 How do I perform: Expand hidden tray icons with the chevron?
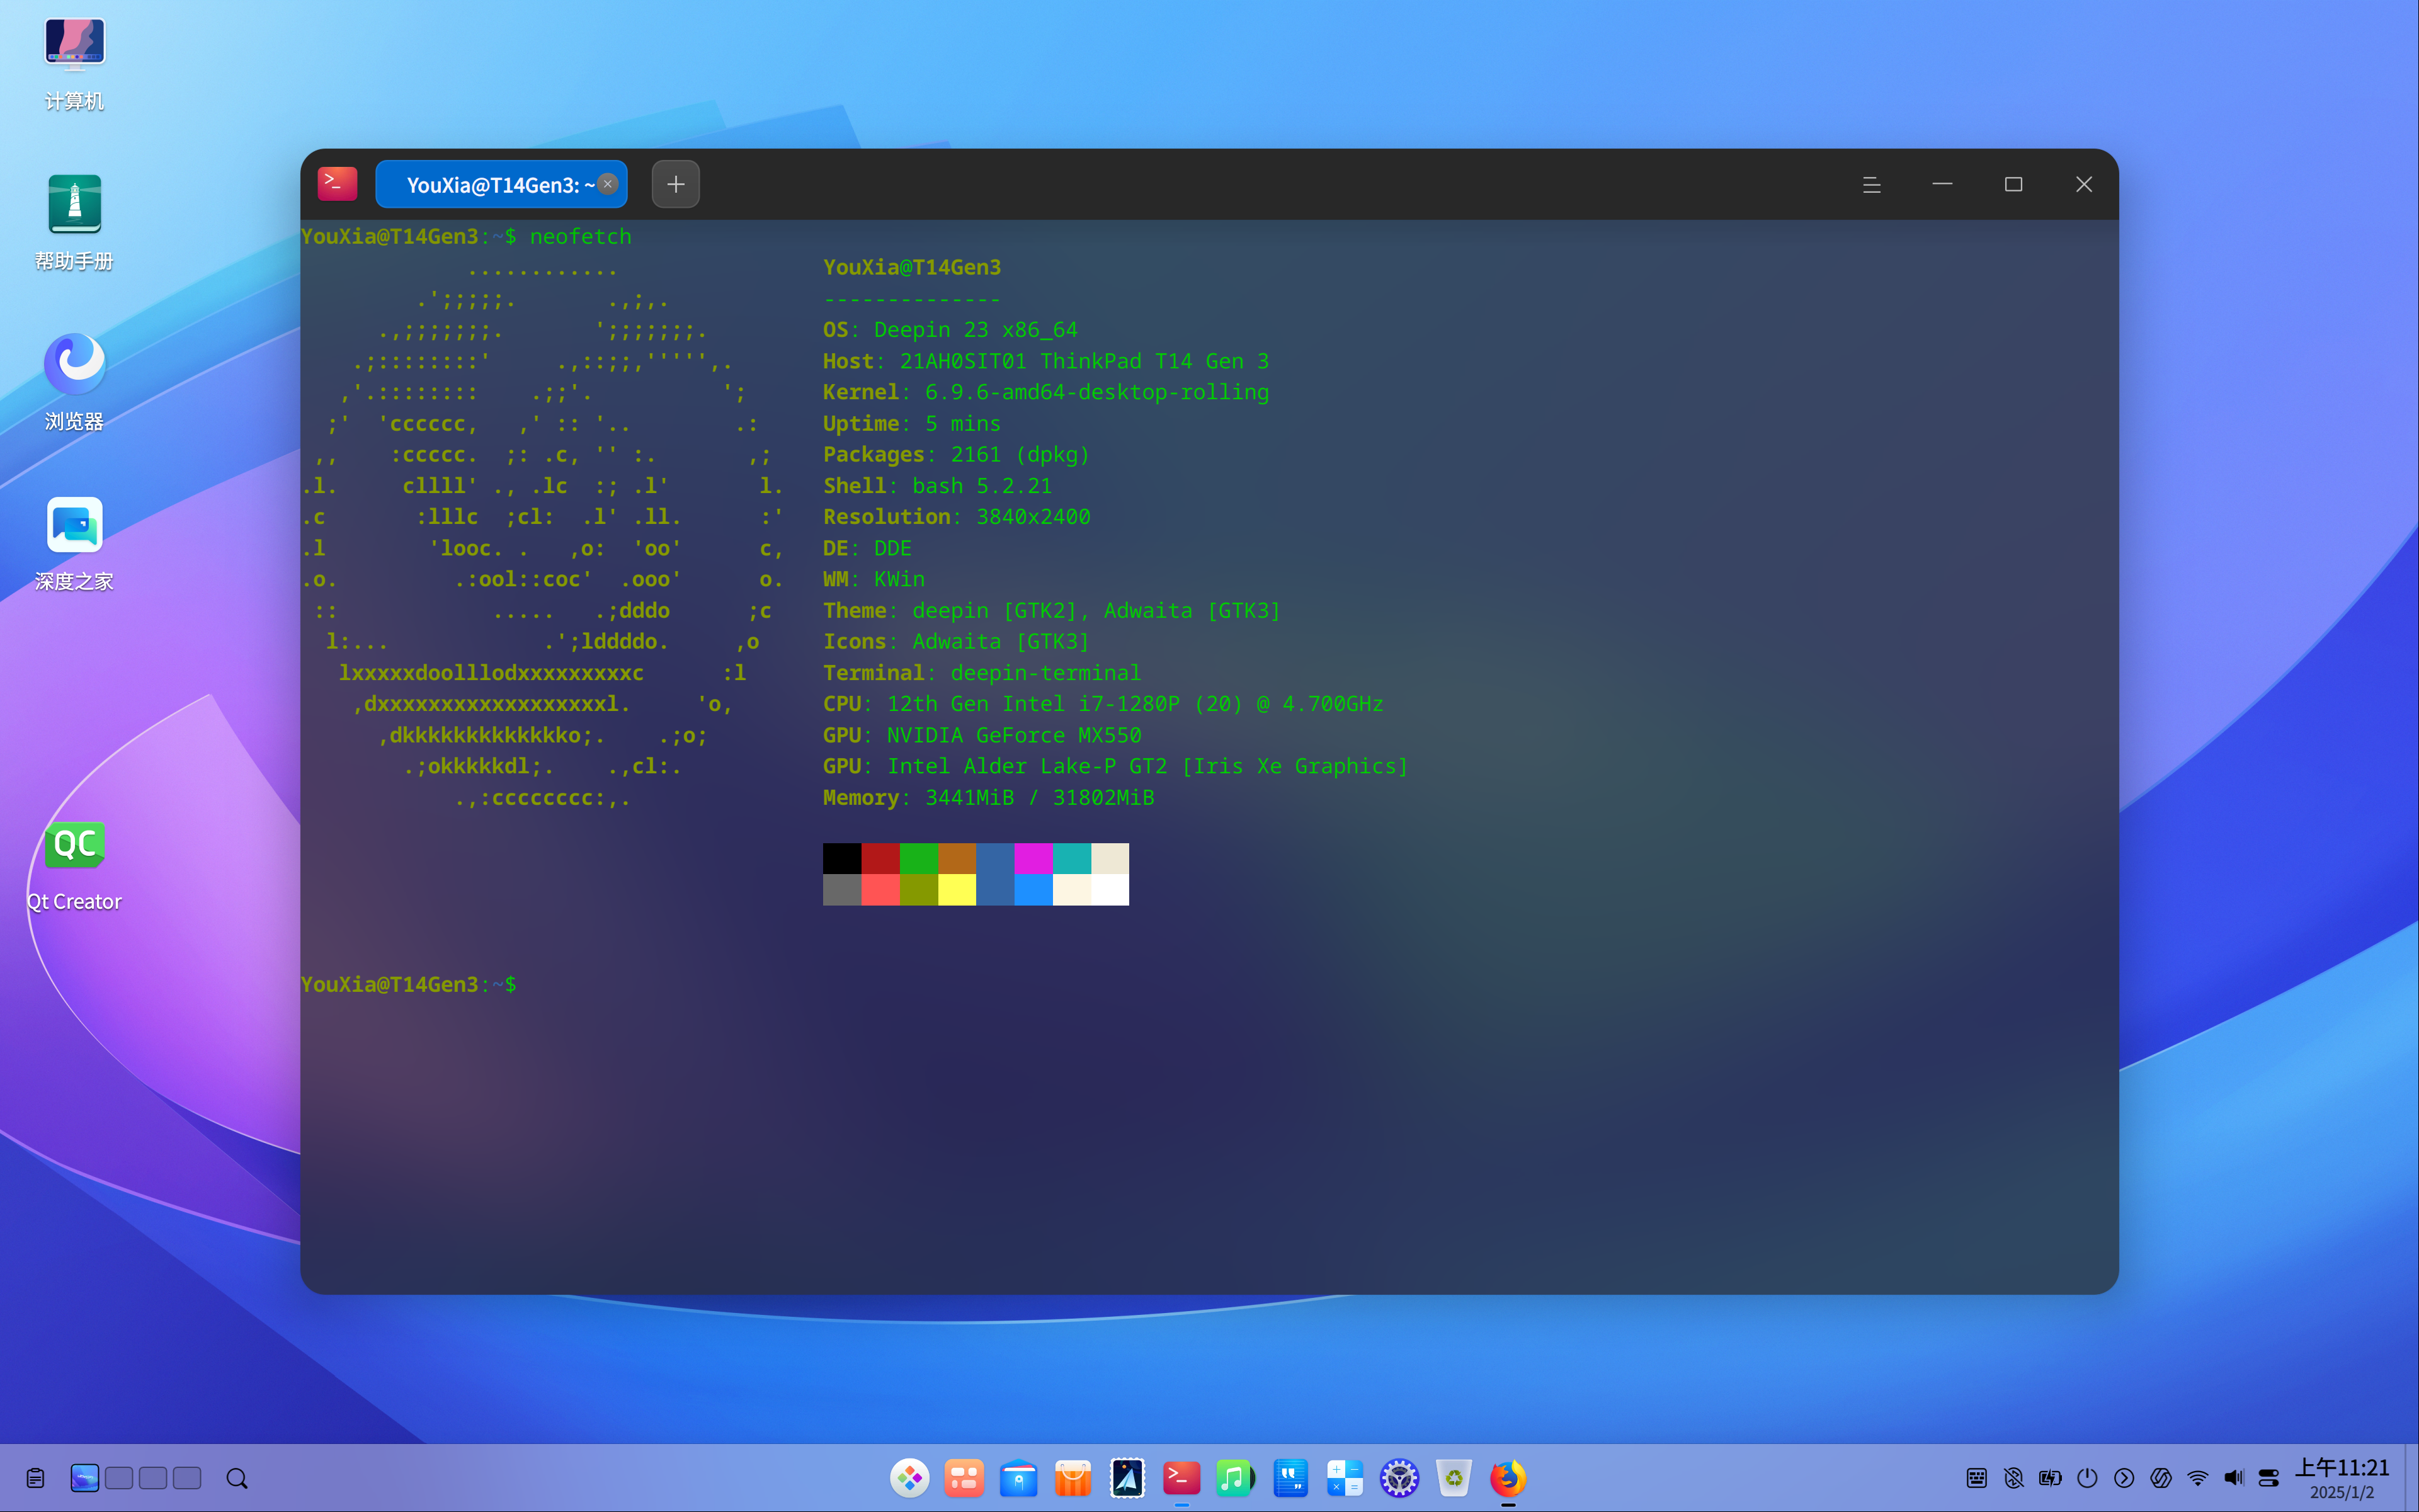2123,1477
